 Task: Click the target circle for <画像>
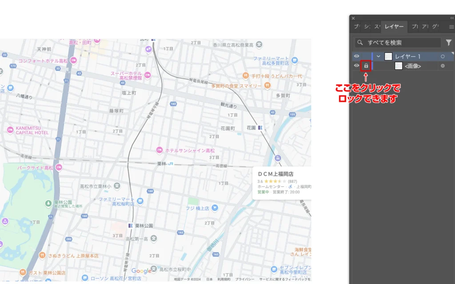coord(443,66)
